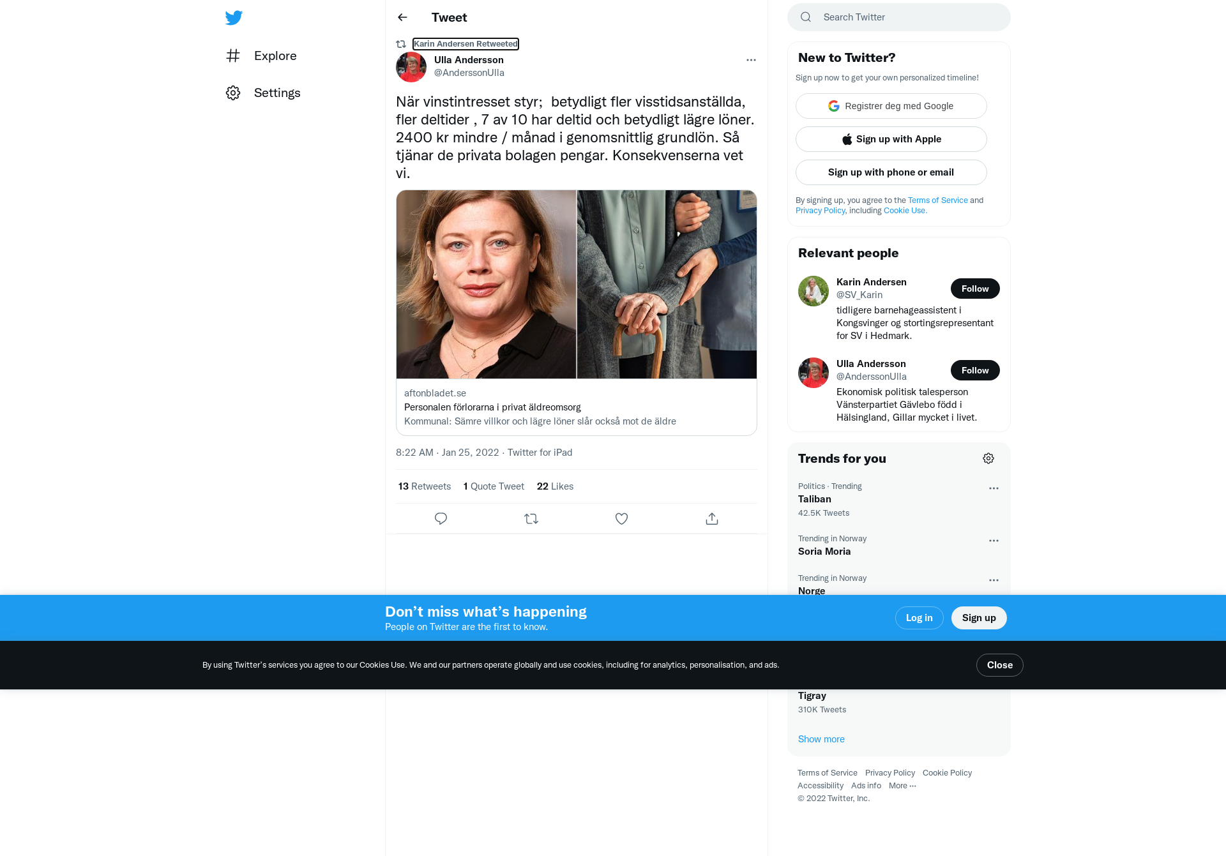Open Ulla Andersson's profile avatar in tweet
The width and height of the screenshot is (1226, 856).
pos(411,66)
